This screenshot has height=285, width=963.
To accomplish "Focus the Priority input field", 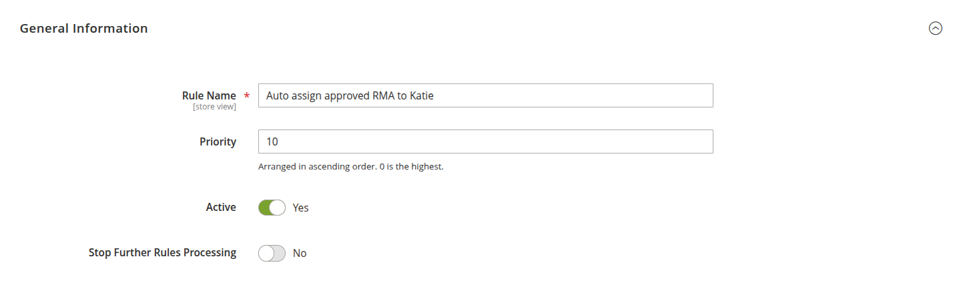I will (485, 141).
